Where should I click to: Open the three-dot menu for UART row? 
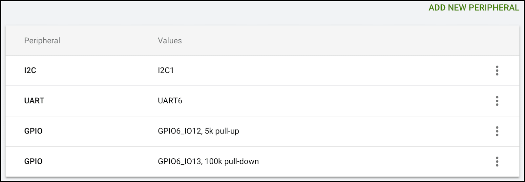coord(497,101)
